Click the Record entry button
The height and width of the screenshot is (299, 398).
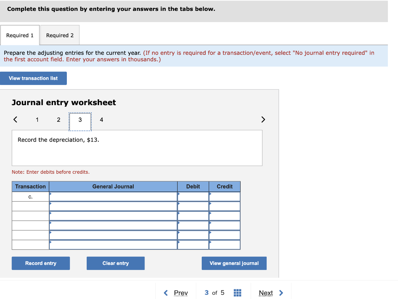(x=40, y=263)
